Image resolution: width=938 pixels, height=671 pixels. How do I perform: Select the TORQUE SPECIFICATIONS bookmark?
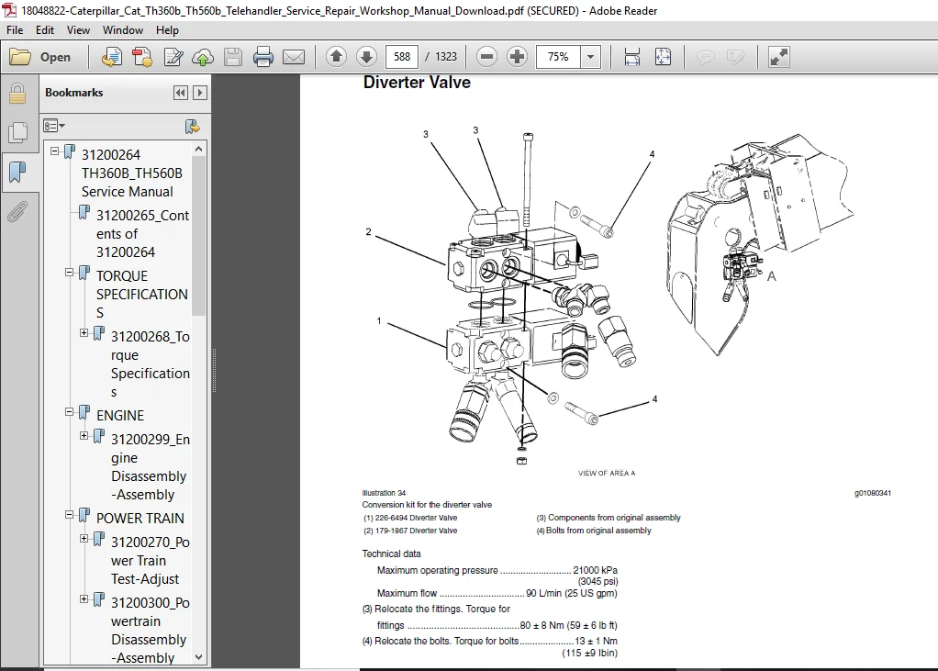click(141, 294)
